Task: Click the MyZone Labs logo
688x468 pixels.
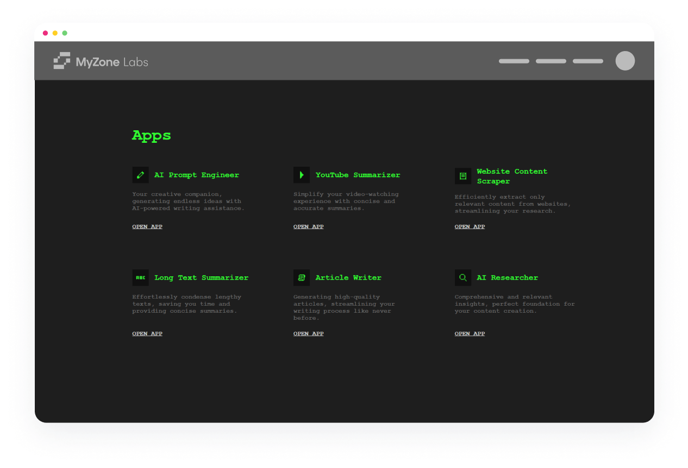Action: coord(101,61)
